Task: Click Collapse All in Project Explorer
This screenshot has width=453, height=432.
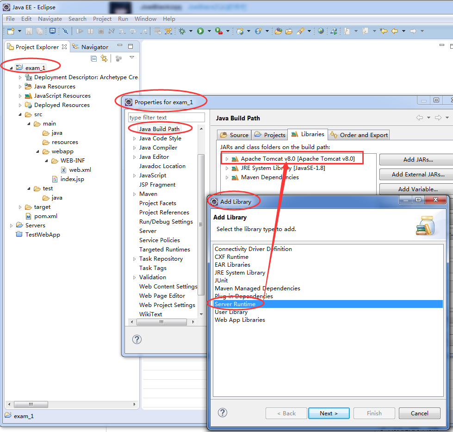Action: [x=93, y=59]
